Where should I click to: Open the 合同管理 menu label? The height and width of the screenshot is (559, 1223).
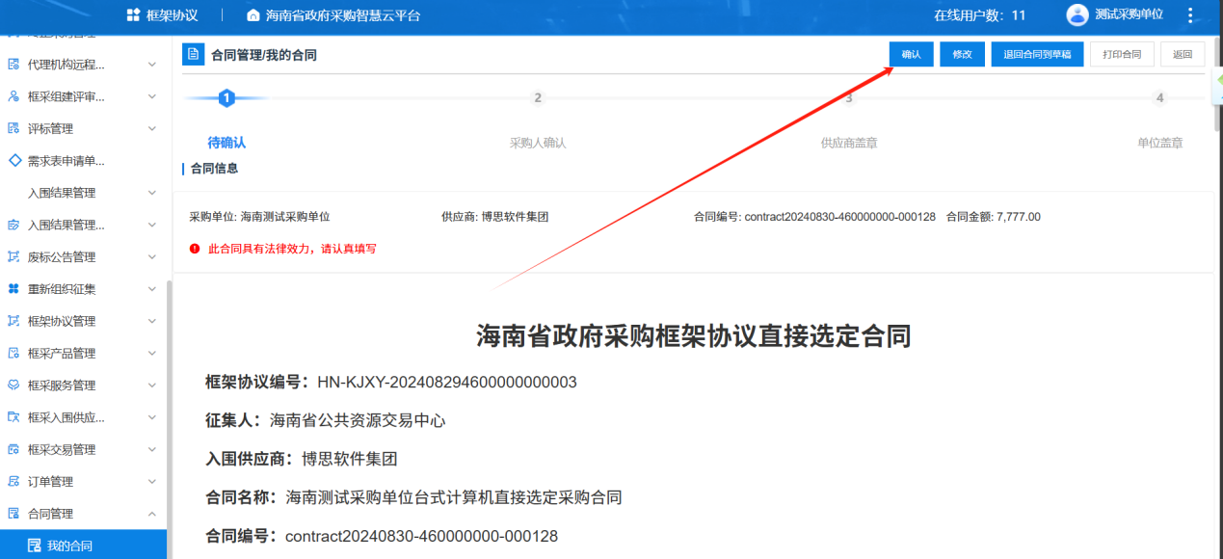50,514
